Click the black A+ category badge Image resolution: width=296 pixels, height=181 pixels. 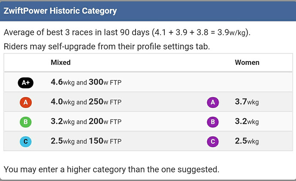pos(26,83)
